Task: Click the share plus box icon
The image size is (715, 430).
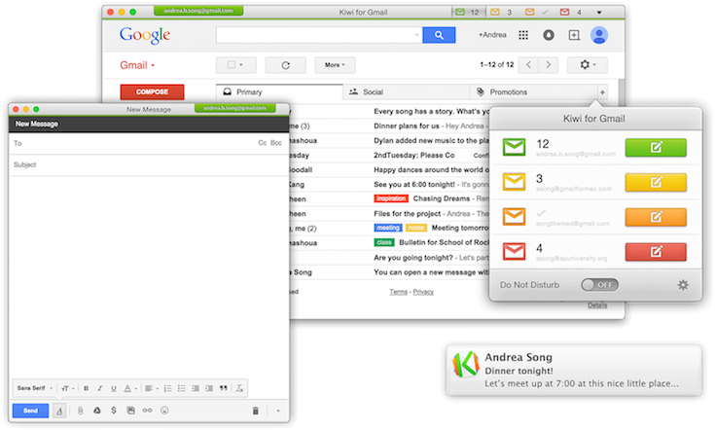Action: (x=574, y=35)
